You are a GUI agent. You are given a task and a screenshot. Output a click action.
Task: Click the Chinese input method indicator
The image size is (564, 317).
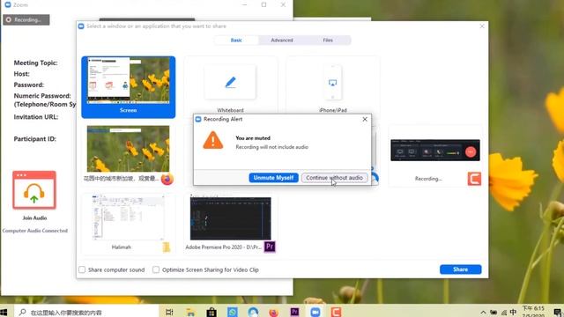513,313
